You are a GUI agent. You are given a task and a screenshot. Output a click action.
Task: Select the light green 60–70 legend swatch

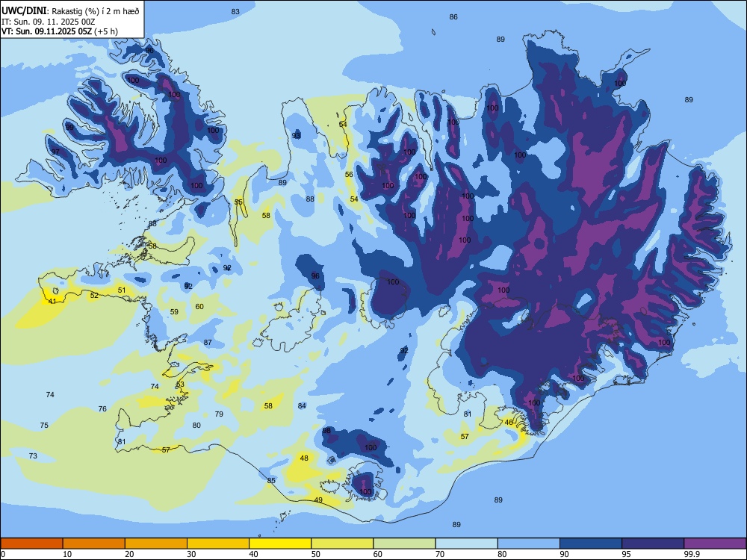[x=404, y=544]
